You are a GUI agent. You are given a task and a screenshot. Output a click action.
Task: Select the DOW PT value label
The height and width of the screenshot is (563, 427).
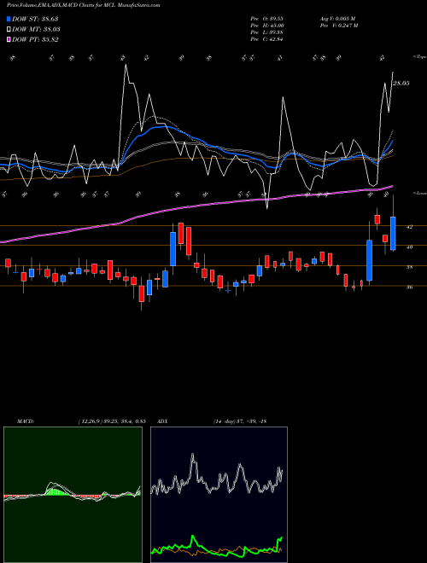pos(35,39)
